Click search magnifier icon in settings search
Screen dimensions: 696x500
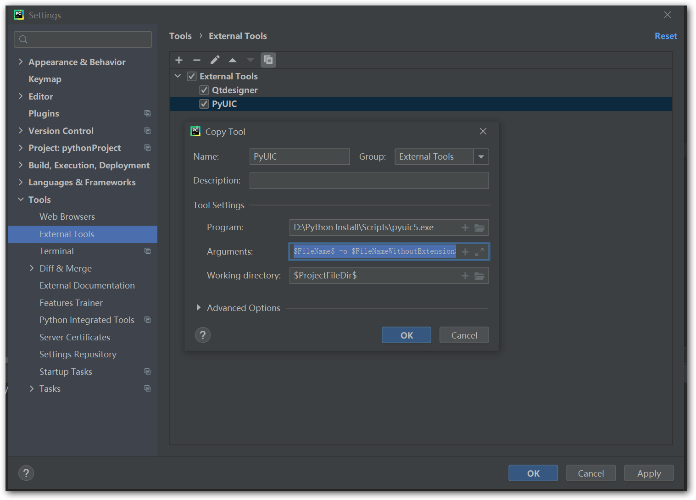23,39
